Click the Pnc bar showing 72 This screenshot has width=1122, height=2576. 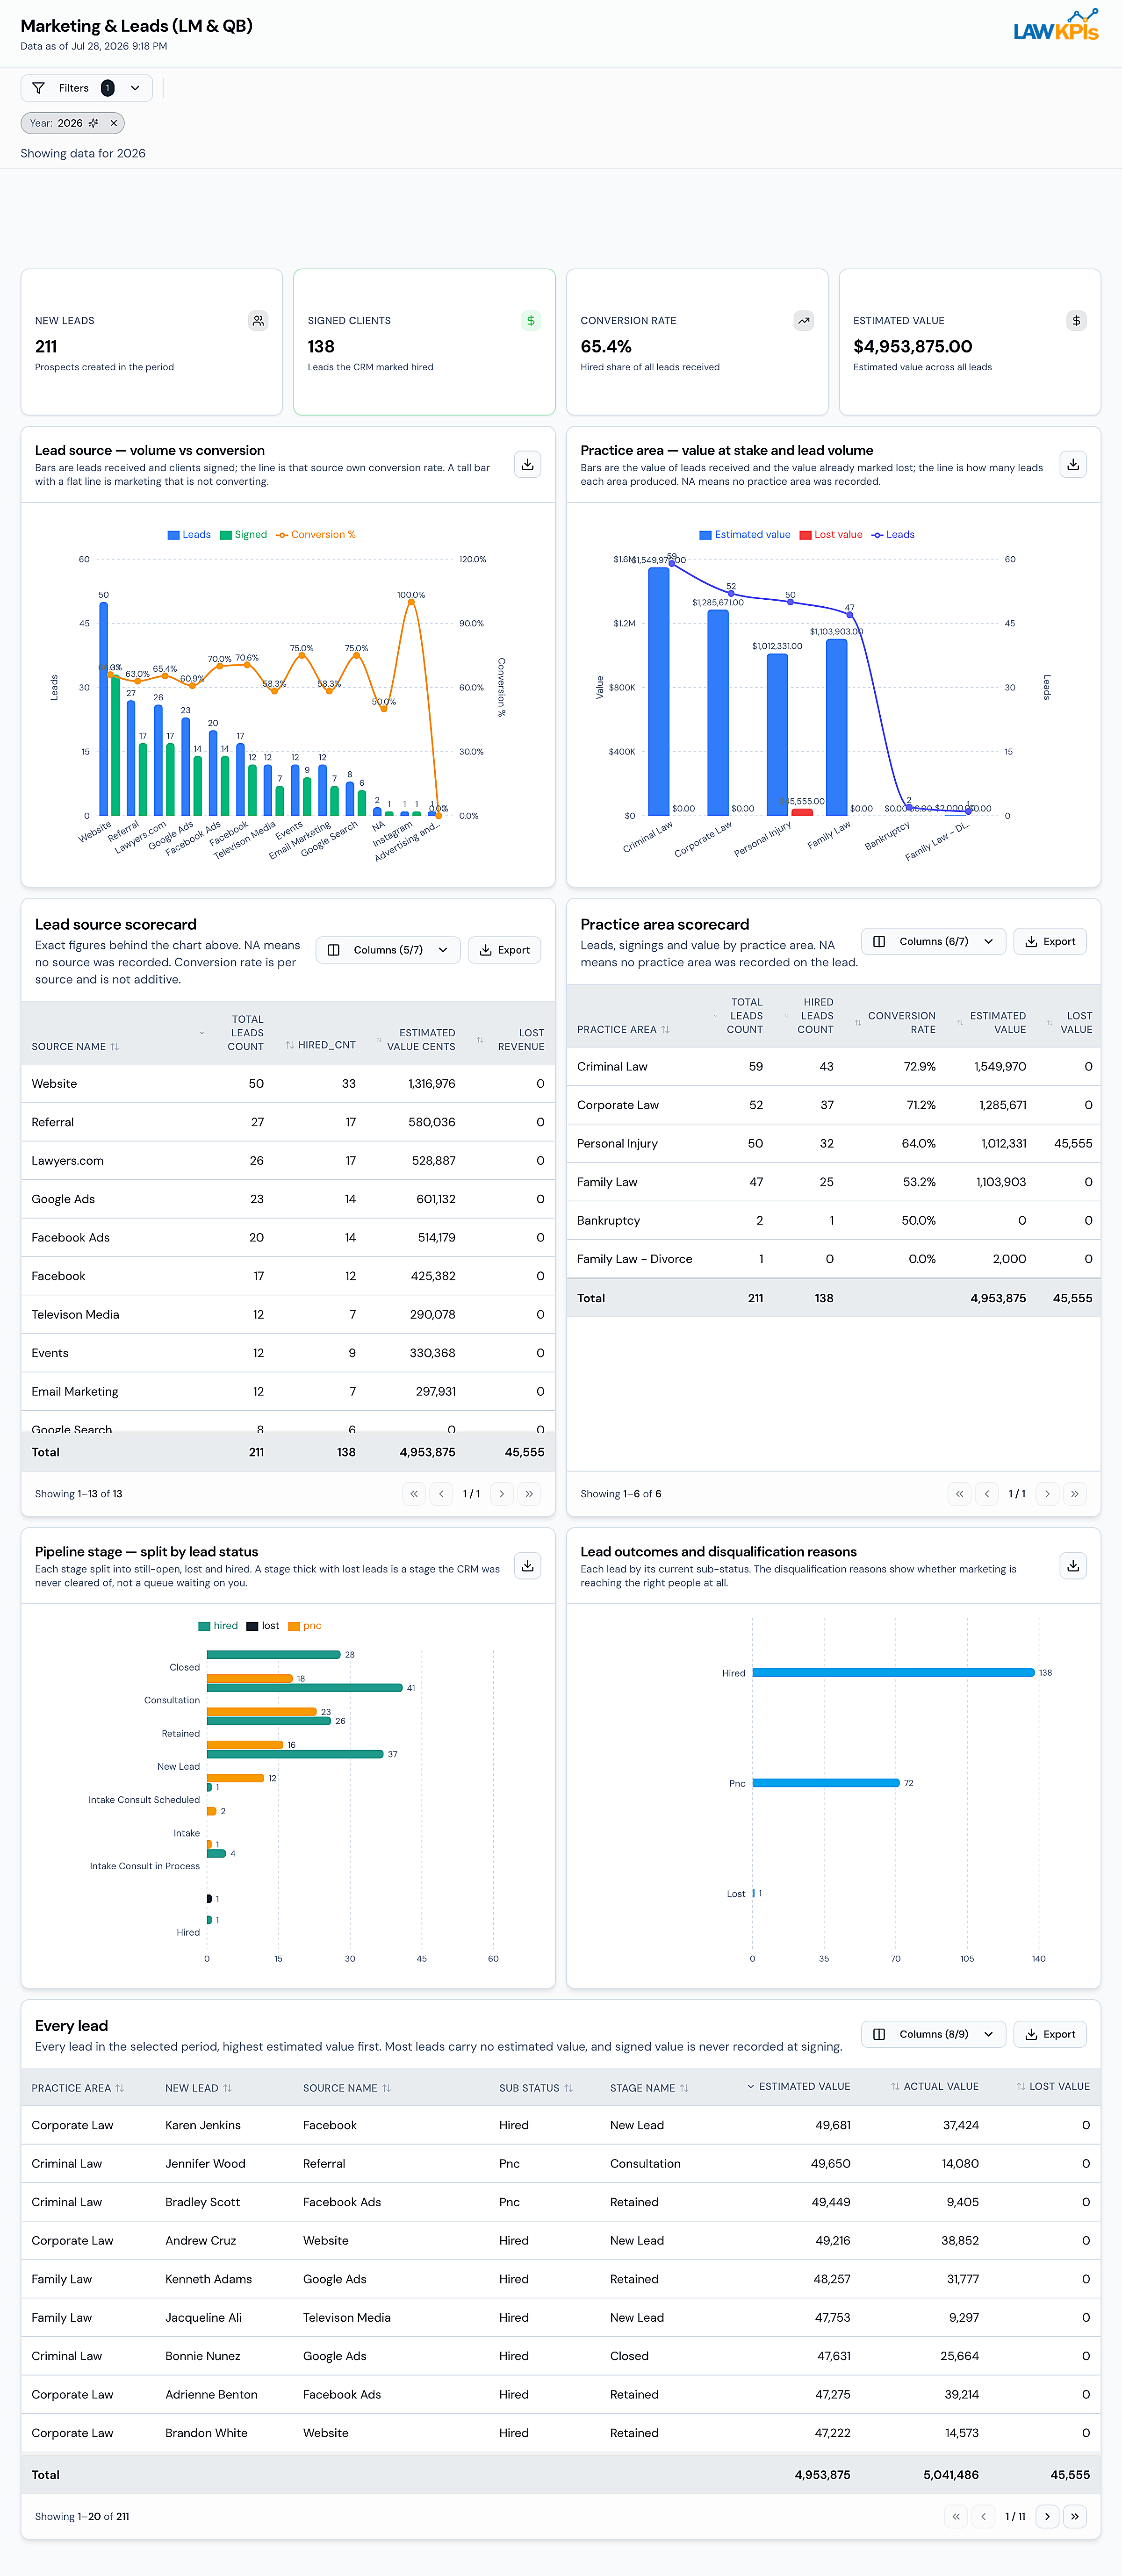coord(826,1783)
